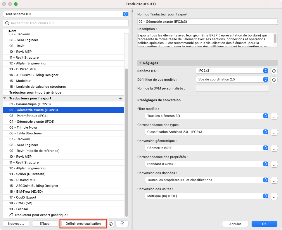Open Schéma IFC dropdown IFC2x3
This screenshot has width=282, height=230.
click(232, 71)
